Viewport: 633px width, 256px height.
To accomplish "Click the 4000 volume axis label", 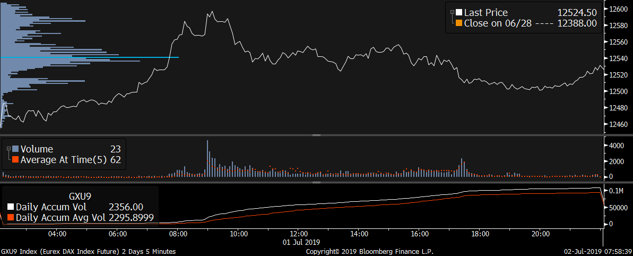I will pyautogui.click(x=616, y=146).
